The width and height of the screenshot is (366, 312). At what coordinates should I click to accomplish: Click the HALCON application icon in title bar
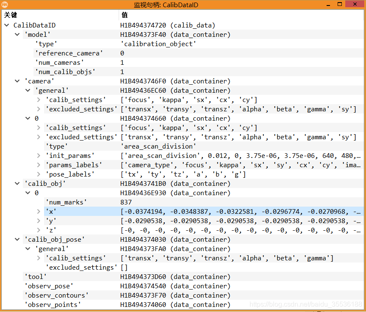pyautogui.click(x=5, y=4)
